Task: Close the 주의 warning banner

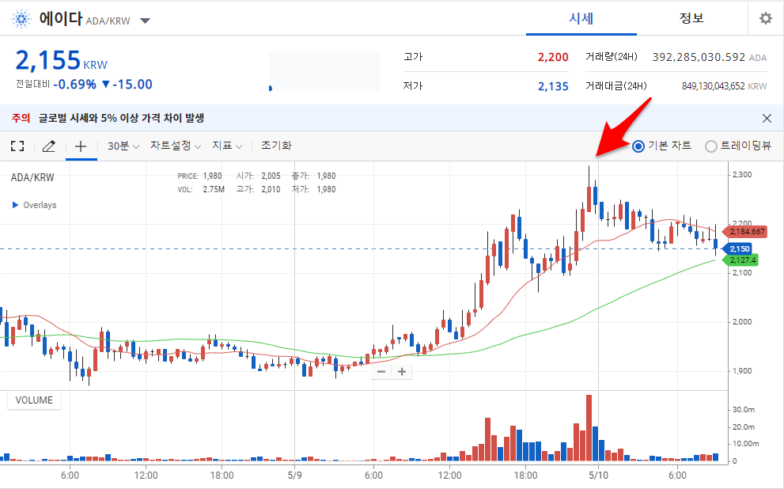Action: pyautogui.click(x=767, y=119)
